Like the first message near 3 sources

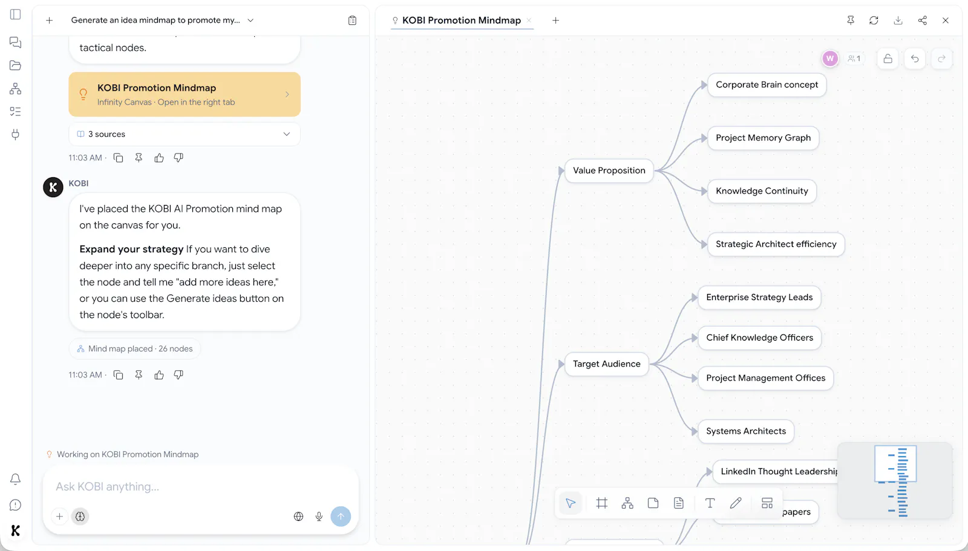tap(159, 158)
